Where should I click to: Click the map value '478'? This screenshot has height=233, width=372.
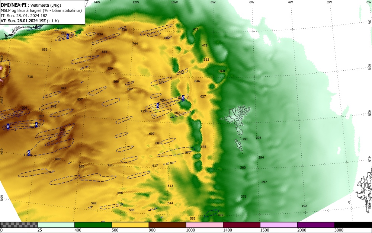205,45
